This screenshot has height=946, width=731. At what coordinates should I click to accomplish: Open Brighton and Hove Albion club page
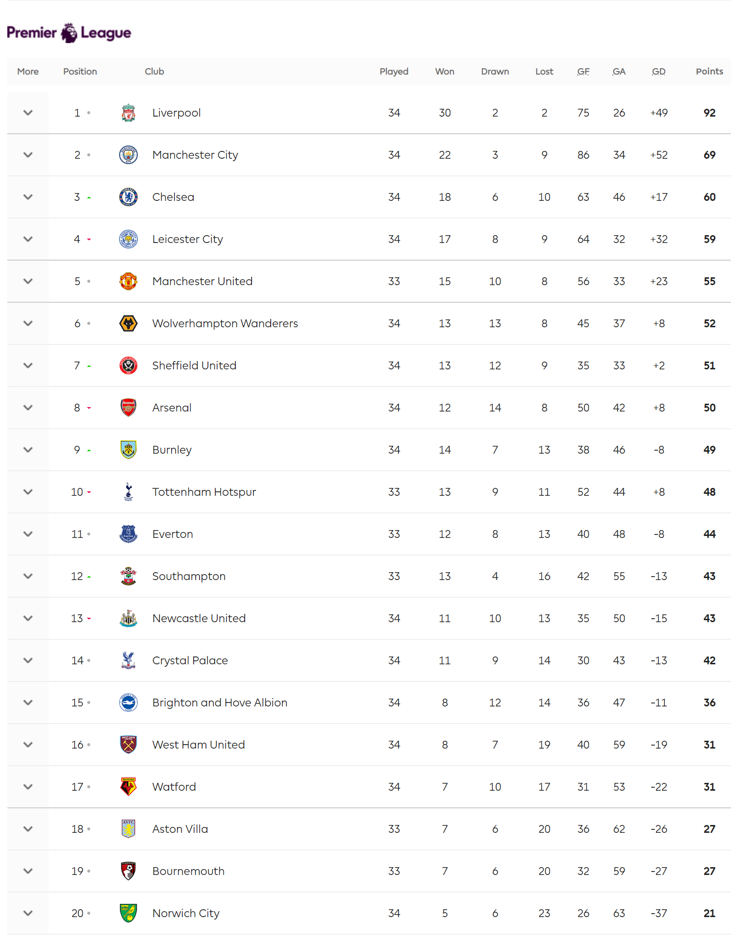pos(220,703)
